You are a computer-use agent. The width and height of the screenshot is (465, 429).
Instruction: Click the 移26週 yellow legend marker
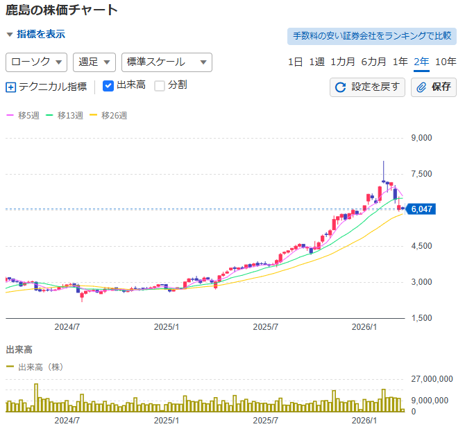94,115
